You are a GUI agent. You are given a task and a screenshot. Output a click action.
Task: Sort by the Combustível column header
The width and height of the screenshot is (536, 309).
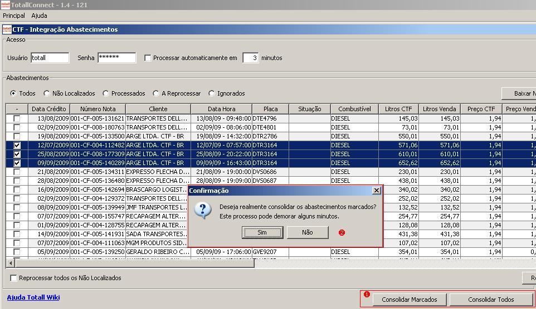tap(354, 109)
